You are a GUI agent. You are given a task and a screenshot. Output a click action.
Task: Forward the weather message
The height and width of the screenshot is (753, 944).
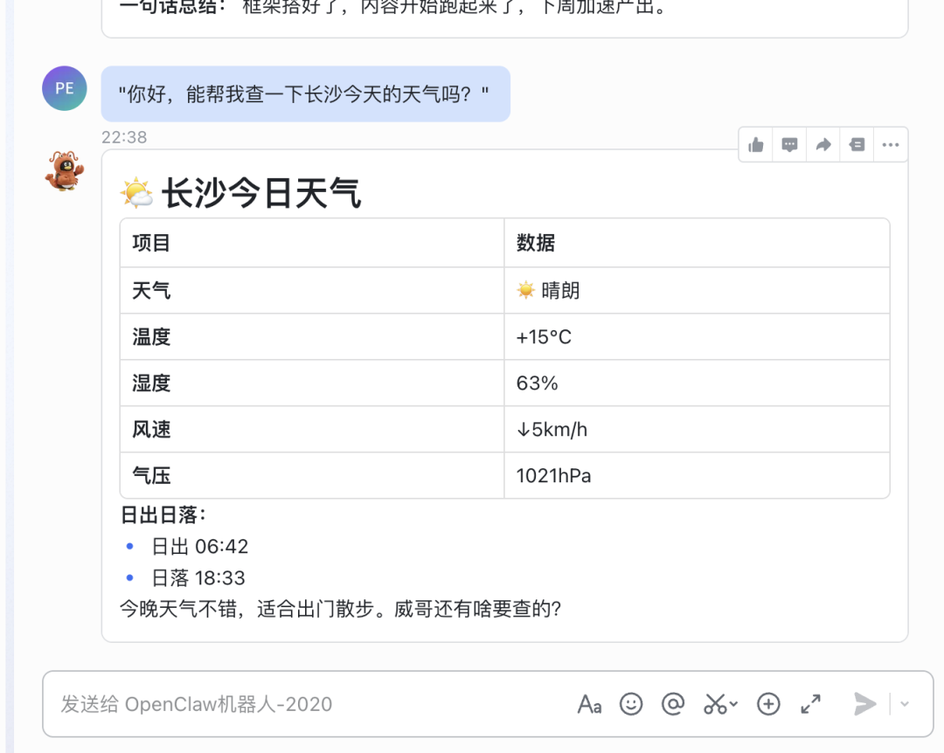click(823, 145)
